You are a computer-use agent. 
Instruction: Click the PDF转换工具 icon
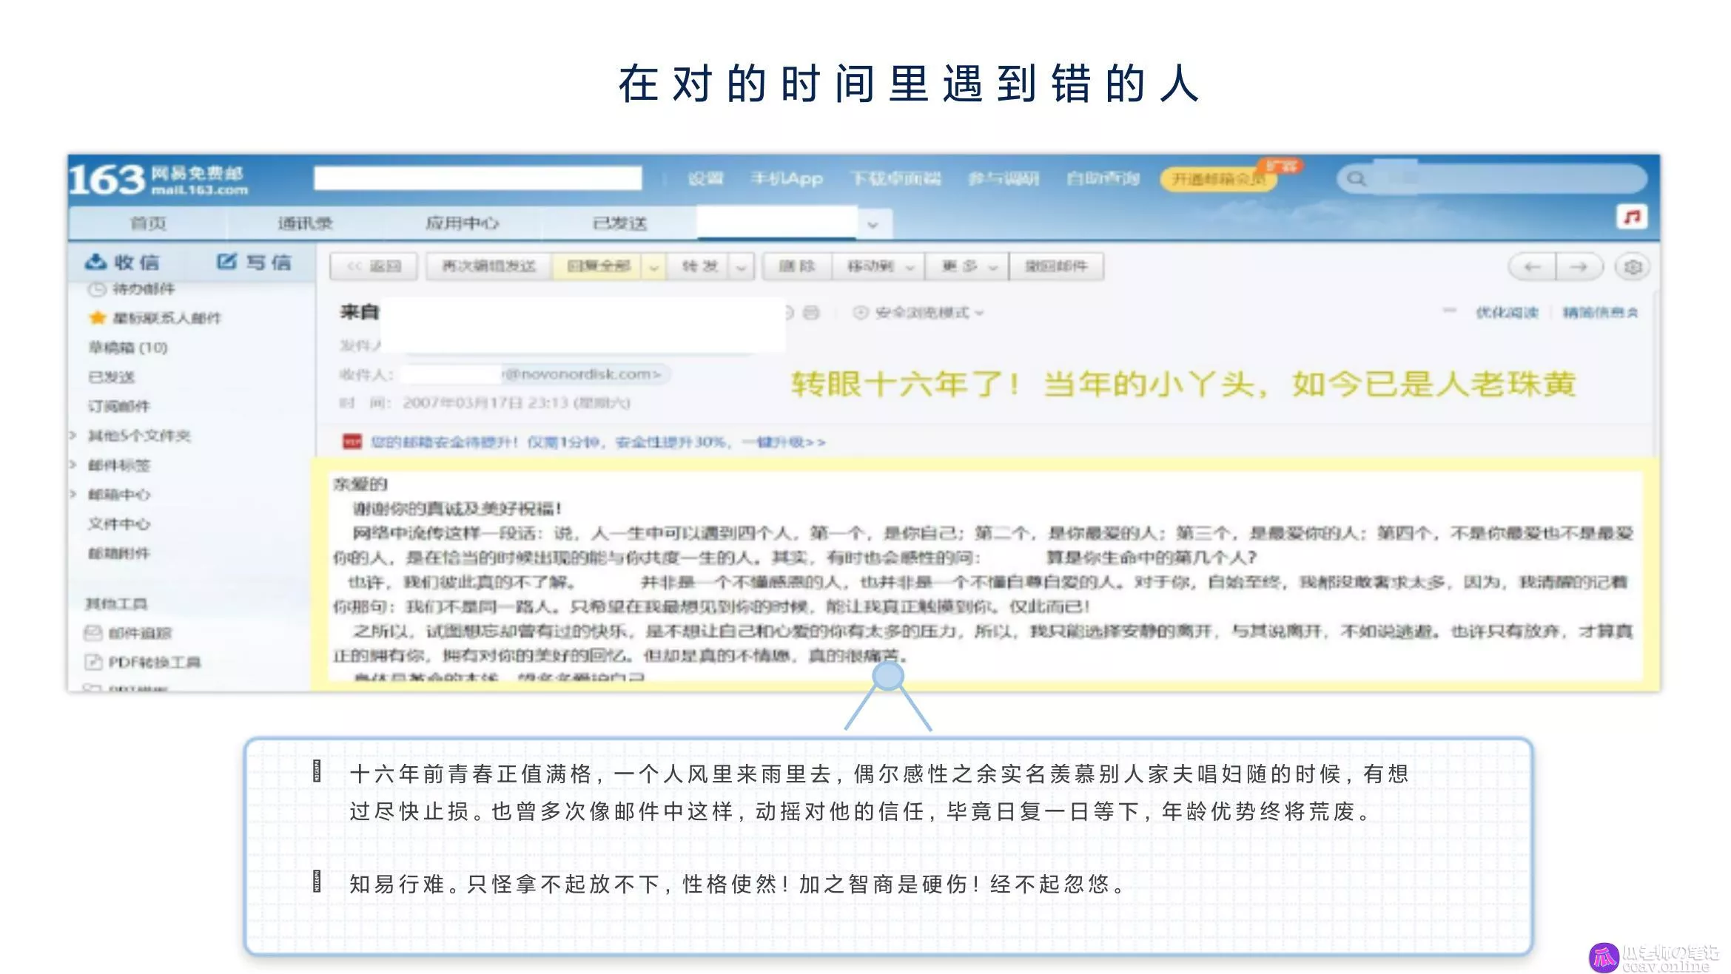coord(93,661)
